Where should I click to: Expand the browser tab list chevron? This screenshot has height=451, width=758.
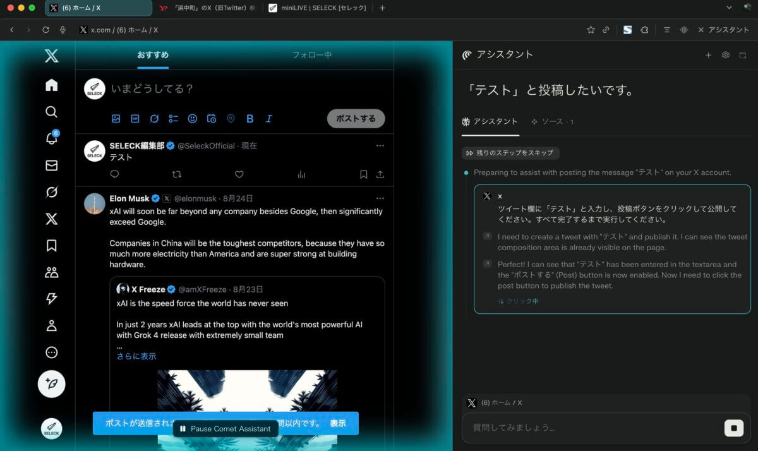(x=729, y=8)
